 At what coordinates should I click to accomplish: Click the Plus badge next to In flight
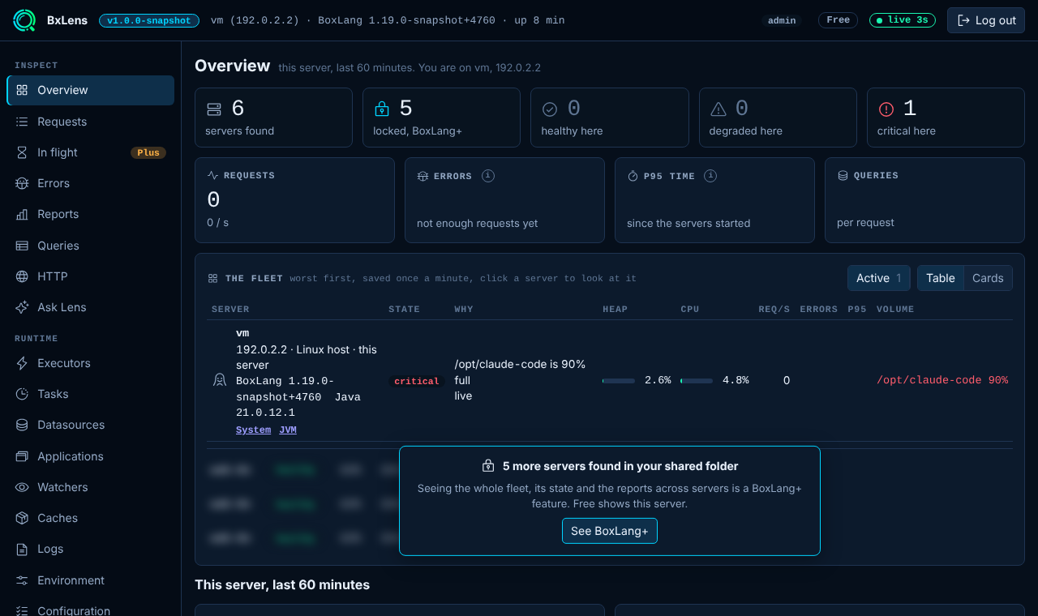click(x=148, y=152)
